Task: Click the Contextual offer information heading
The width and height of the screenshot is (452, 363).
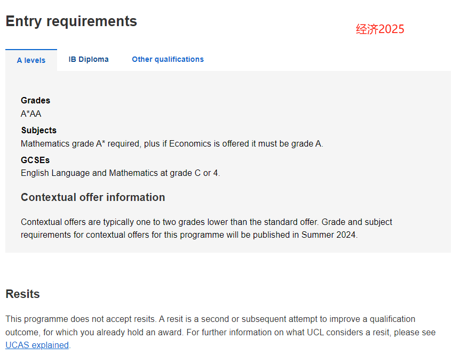Action: [93, 197]
